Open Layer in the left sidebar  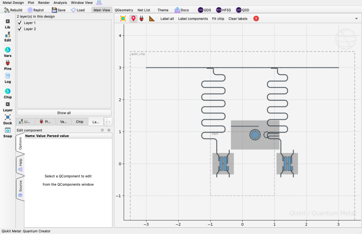(x=8, y=107)
